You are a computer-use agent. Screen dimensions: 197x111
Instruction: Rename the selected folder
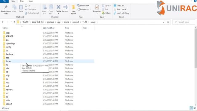click(x=65, y=9)
